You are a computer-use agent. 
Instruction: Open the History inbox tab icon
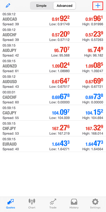pos(74,202)
